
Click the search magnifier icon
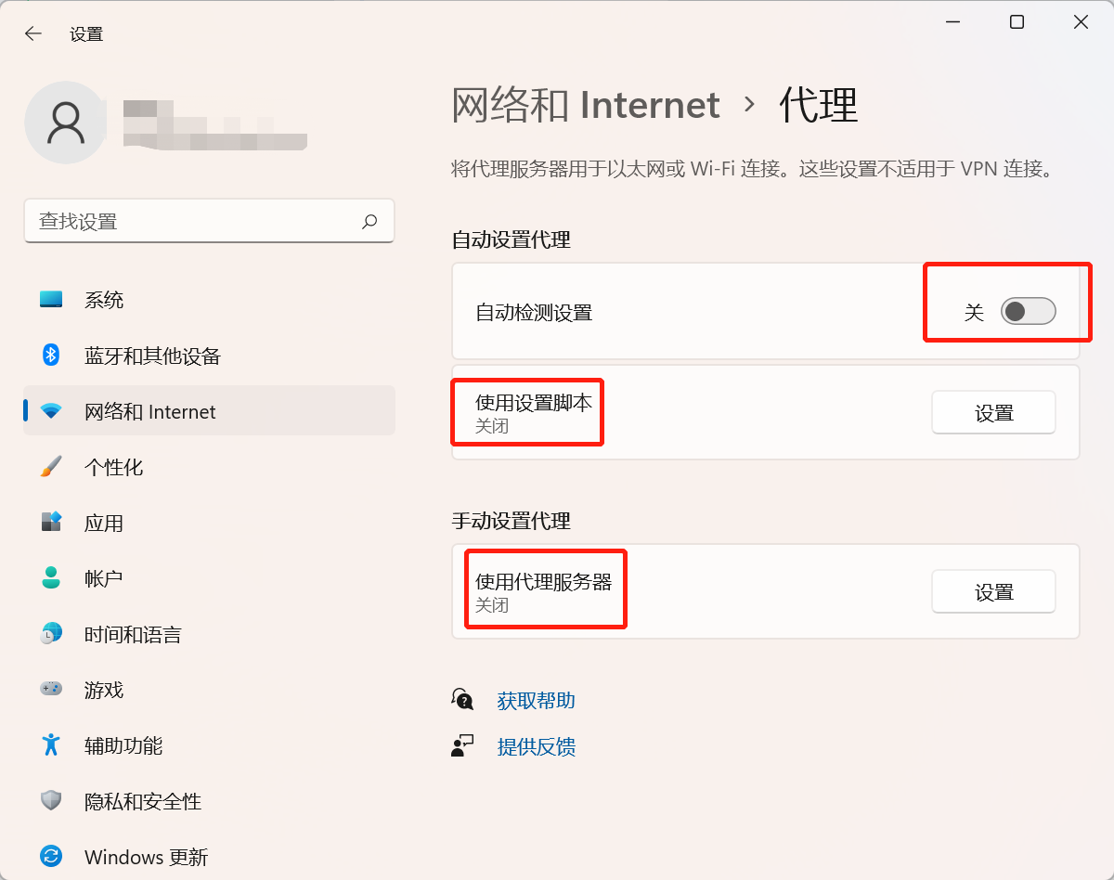369,221
